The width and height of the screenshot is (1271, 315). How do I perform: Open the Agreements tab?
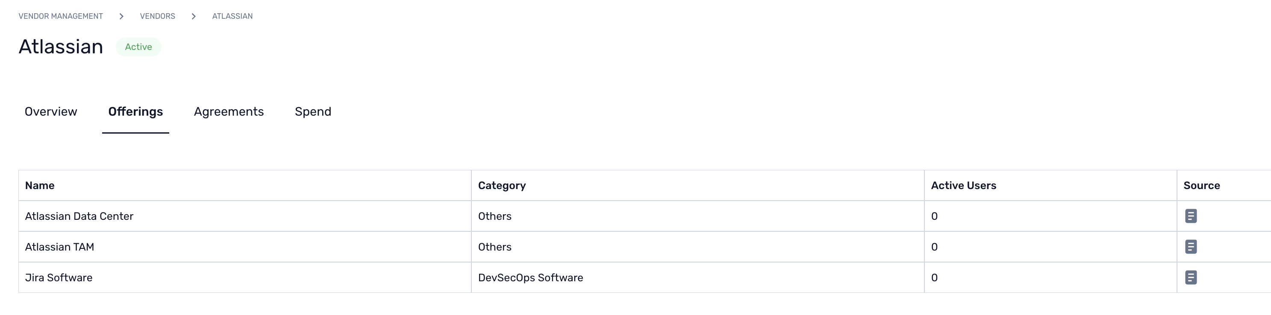click(229, 111)
